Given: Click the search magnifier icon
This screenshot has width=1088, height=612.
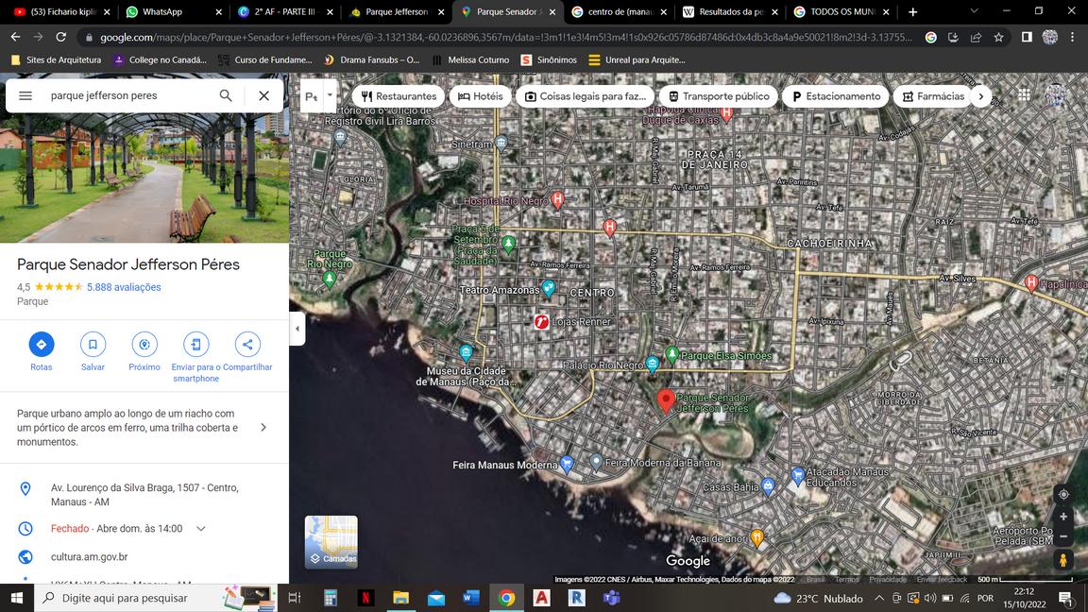Looking at the screenshot, I should coord(226,95).
